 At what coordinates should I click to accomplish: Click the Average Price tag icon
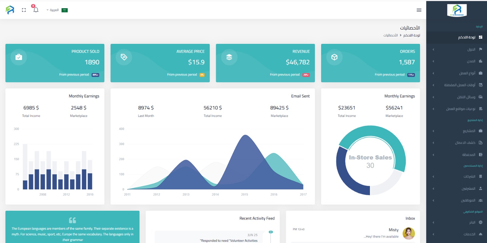coord(124,57)
